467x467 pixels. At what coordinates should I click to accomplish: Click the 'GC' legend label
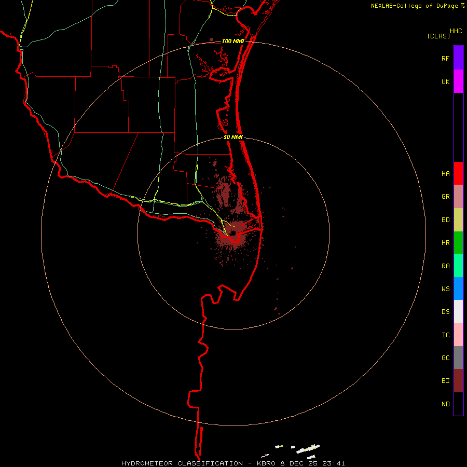[x=445, y=358]
